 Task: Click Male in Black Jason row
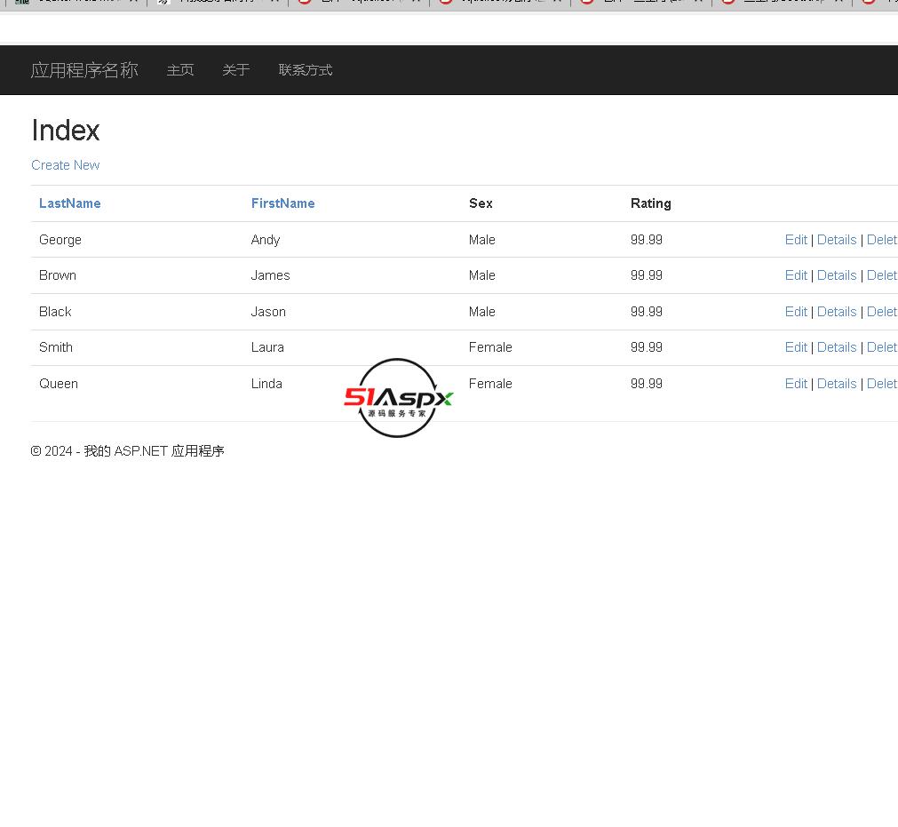point(481,312)
